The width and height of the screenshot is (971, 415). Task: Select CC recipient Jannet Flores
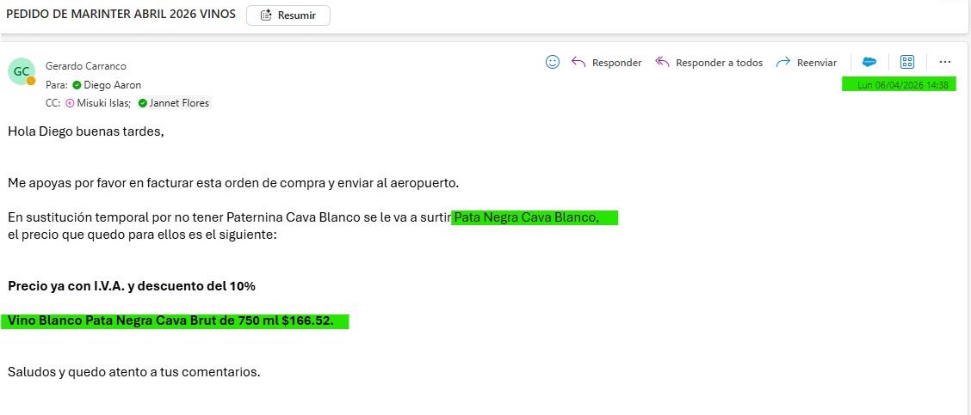179,103
